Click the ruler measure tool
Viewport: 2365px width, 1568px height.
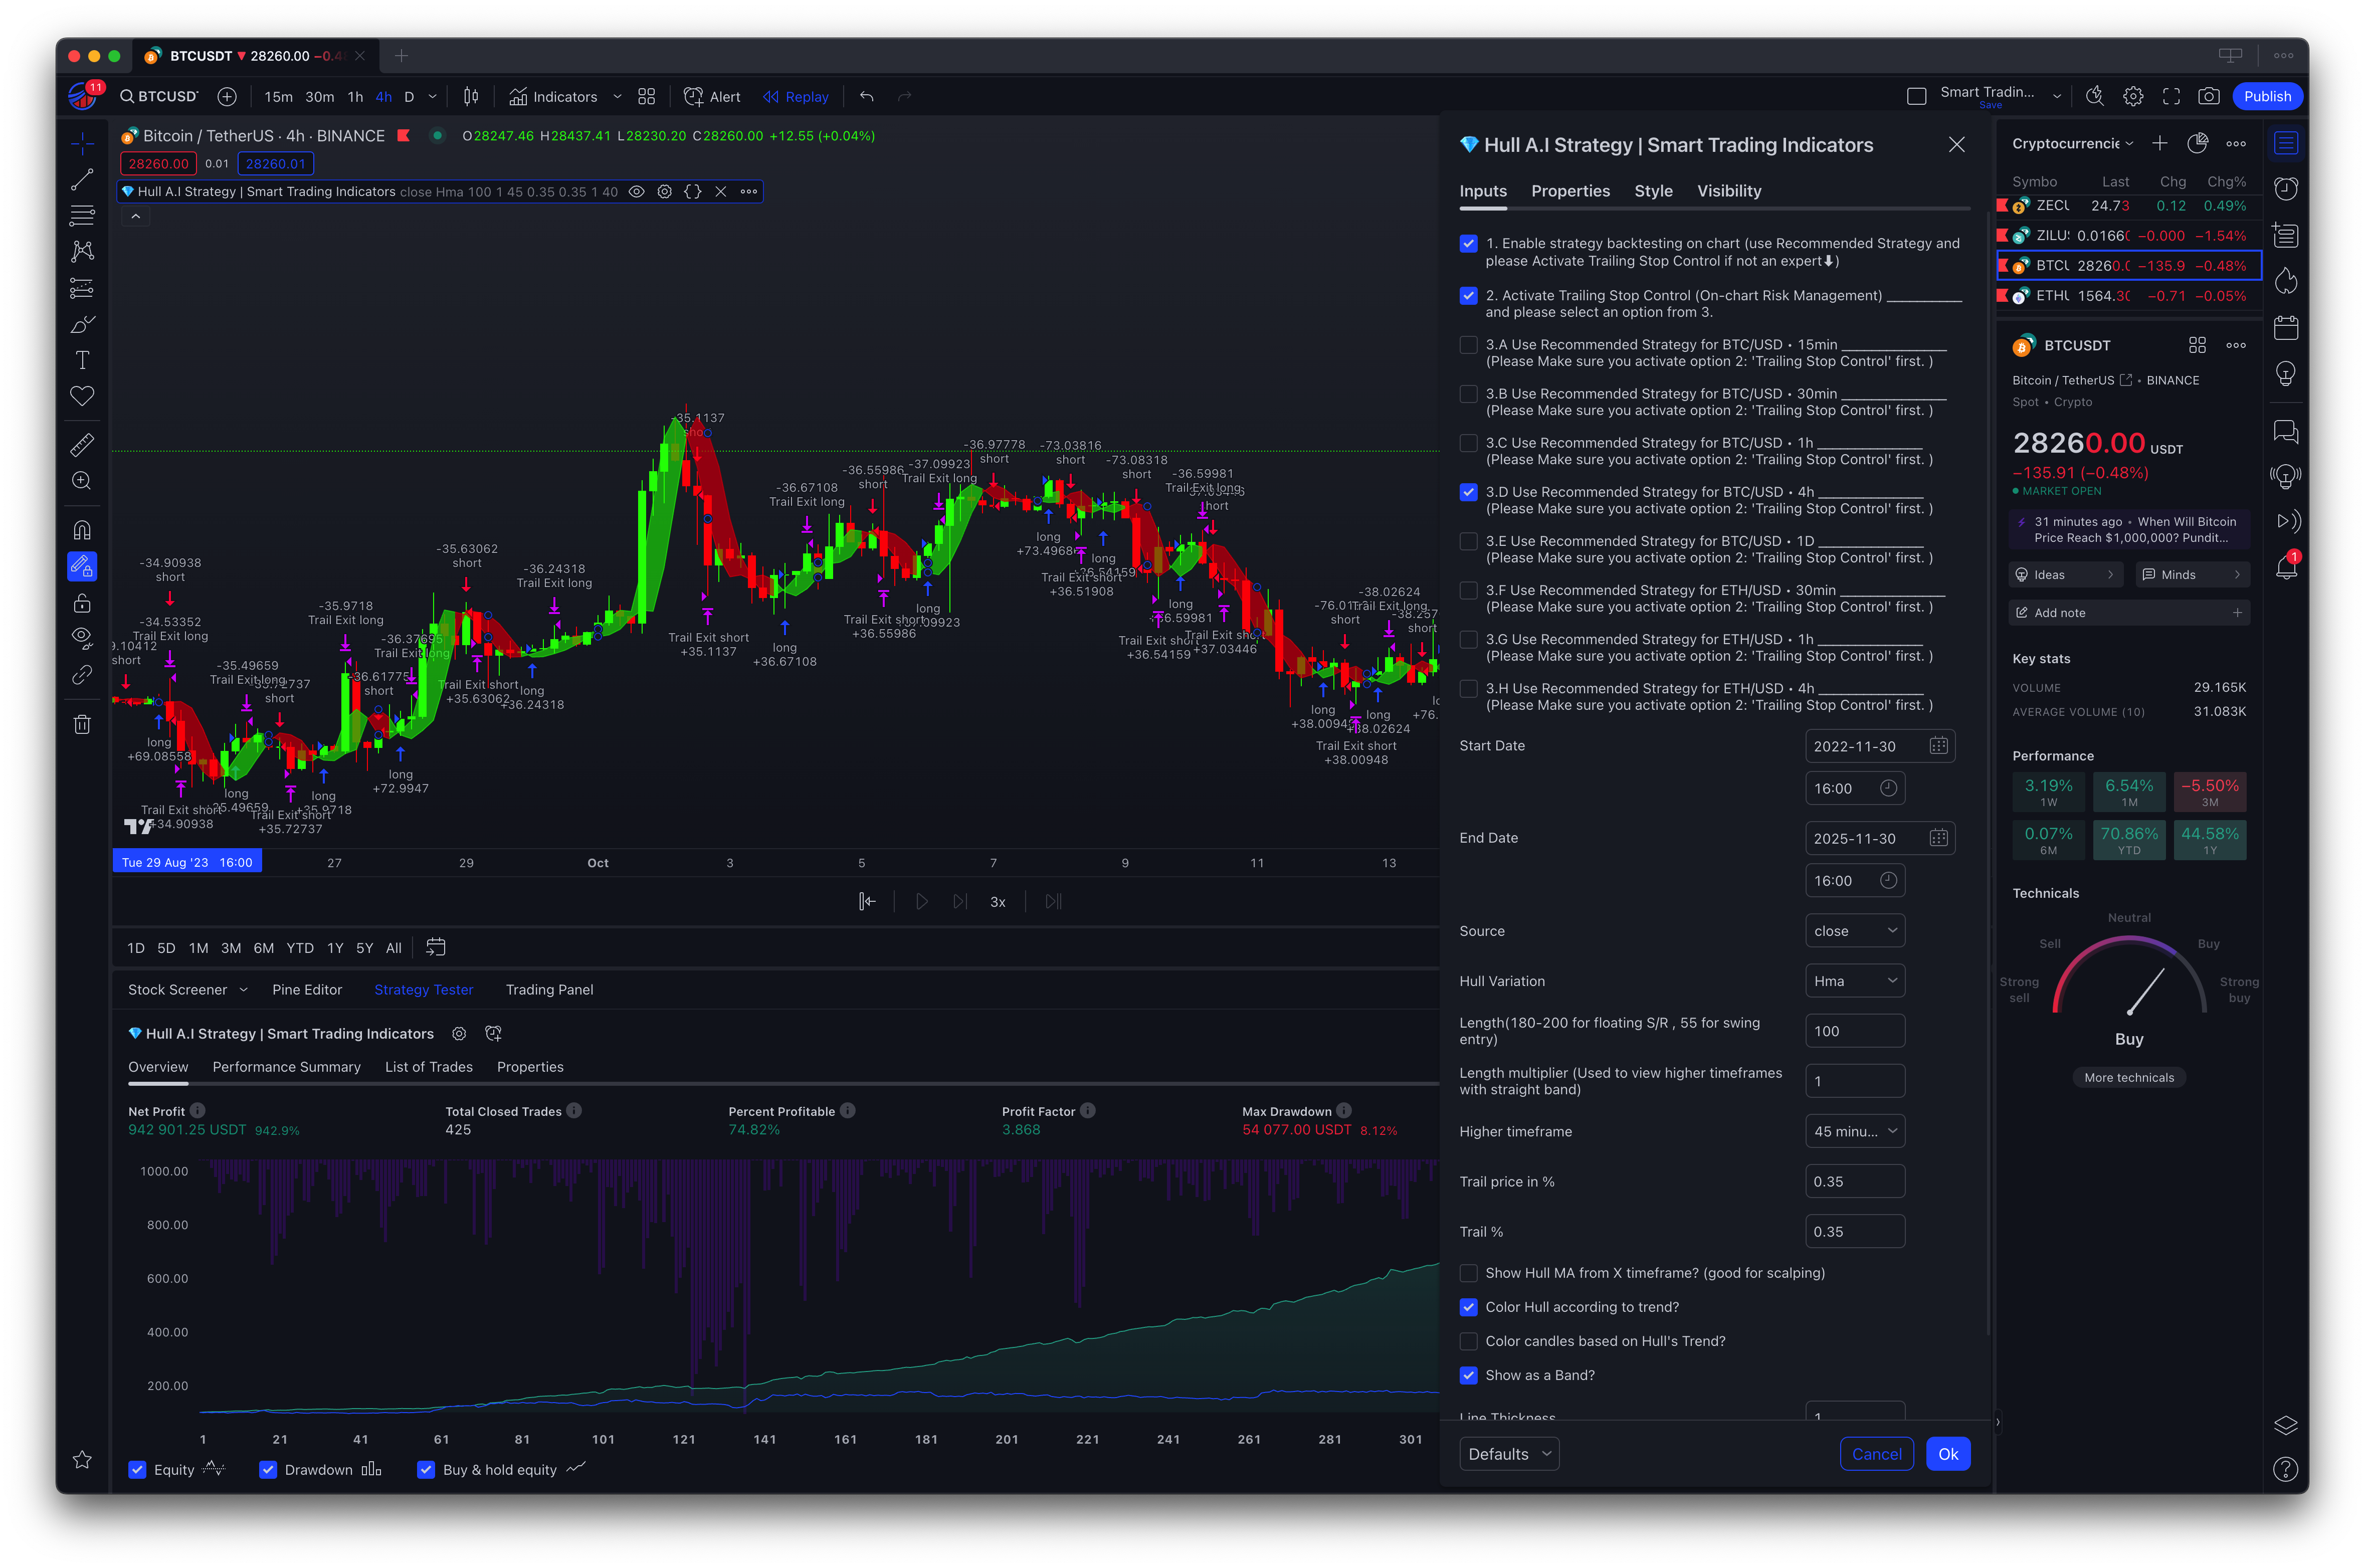(x=82, y=444)
